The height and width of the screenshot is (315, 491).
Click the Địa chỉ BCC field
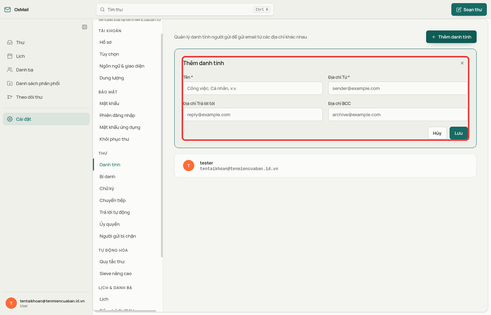coord(398,114)
